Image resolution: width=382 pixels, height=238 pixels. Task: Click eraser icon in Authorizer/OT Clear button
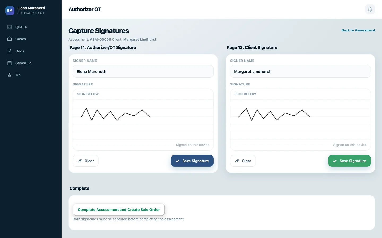tap(80, 161)
